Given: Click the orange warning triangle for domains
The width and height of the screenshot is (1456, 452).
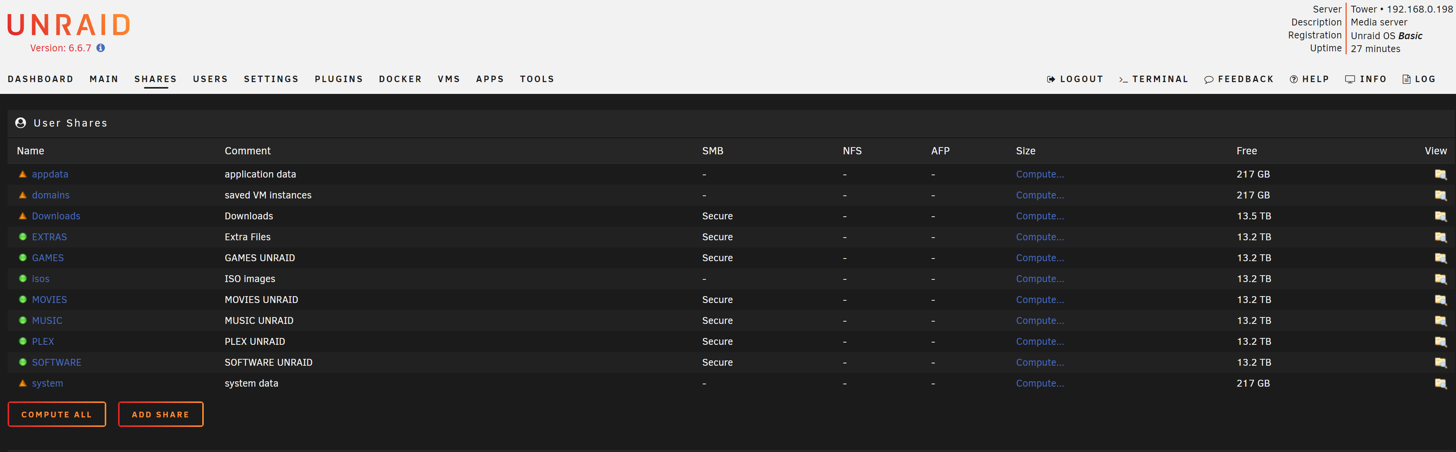Looking at the screenshot, I should pos(22,195).
